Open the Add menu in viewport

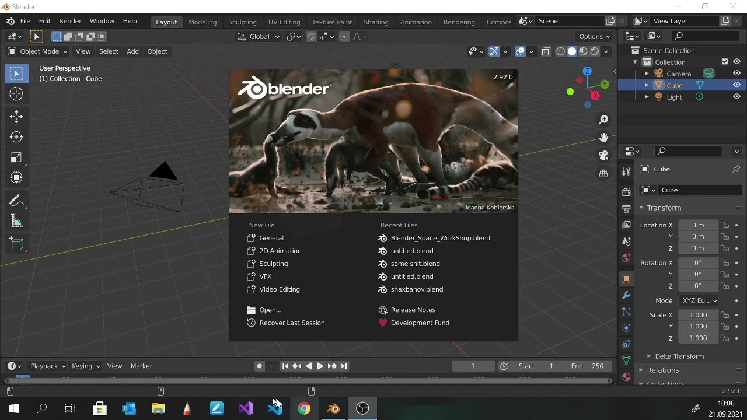pos(132,51)
